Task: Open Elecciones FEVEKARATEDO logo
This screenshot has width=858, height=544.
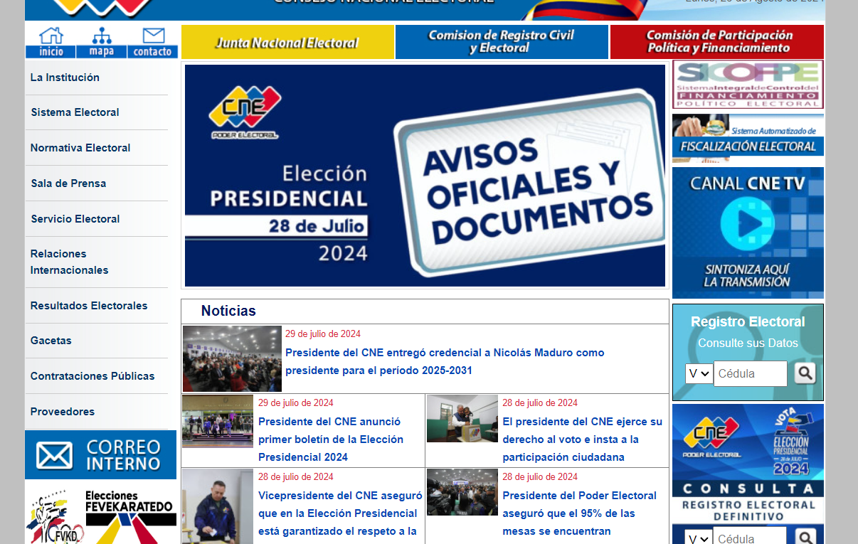Action: (x=101, y=516)
